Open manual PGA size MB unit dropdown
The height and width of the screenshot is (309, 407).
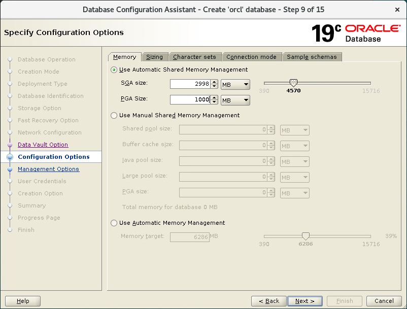click(x=295, y=193)
